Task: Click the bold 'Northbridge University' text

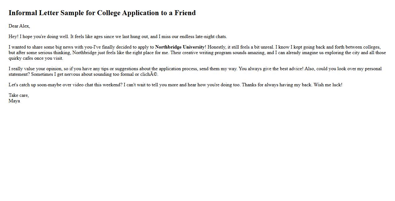Action: [180, 47]
